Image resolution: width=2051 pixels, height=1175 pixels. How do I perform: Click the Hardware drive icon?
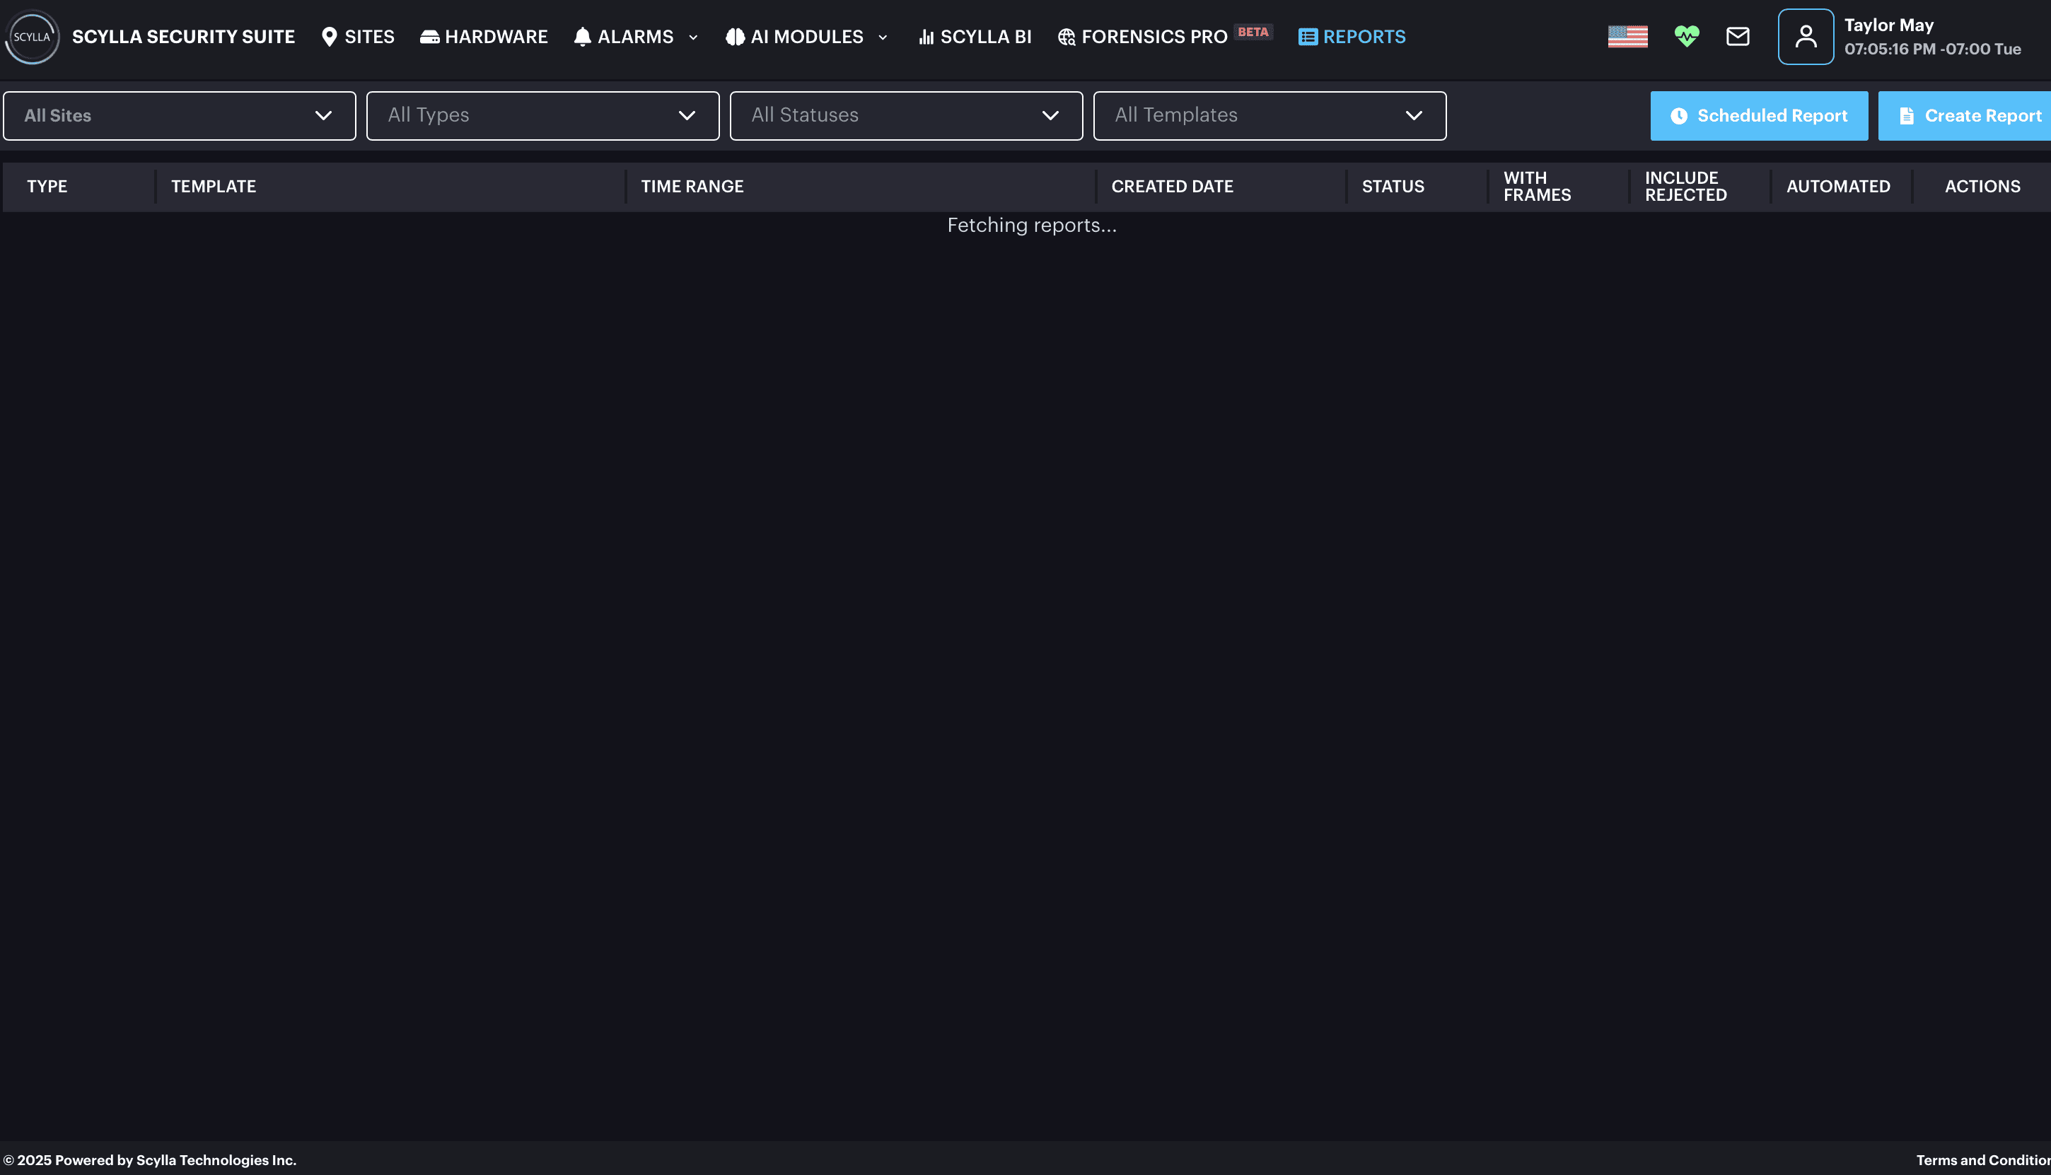tap(429, 36)
